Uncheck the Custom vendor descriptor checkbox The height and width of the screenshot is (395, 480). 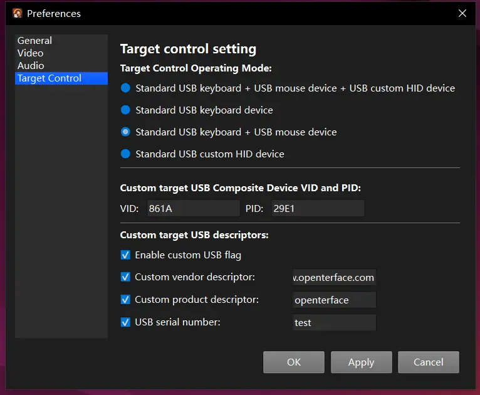coord(125,277)
